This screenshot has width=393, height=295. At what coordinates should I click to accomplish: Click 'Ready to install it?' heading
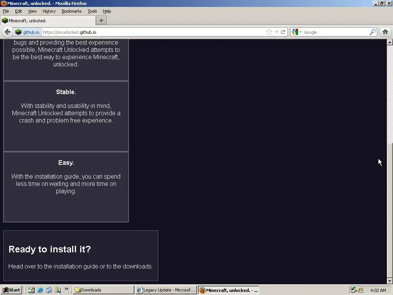(x=50, y=249)
